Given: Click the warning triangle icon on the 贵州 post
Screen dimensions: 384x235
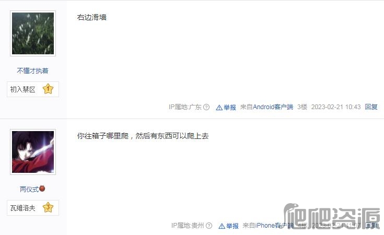Looking at the screenshot, I should [222, 226].
